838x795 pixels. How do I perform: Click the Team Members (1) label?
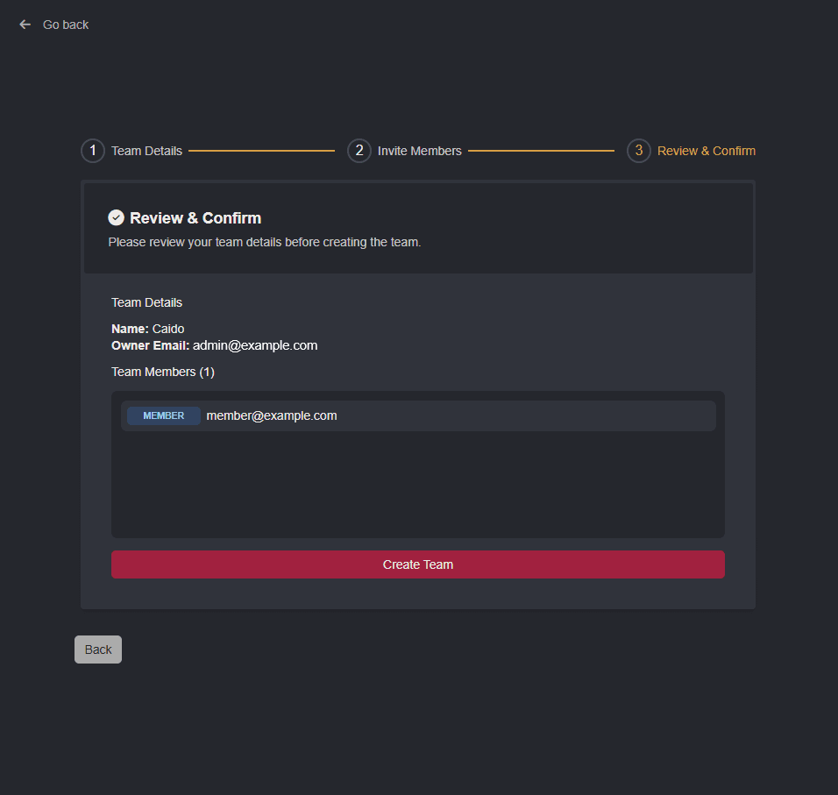[x=163, y=372]
